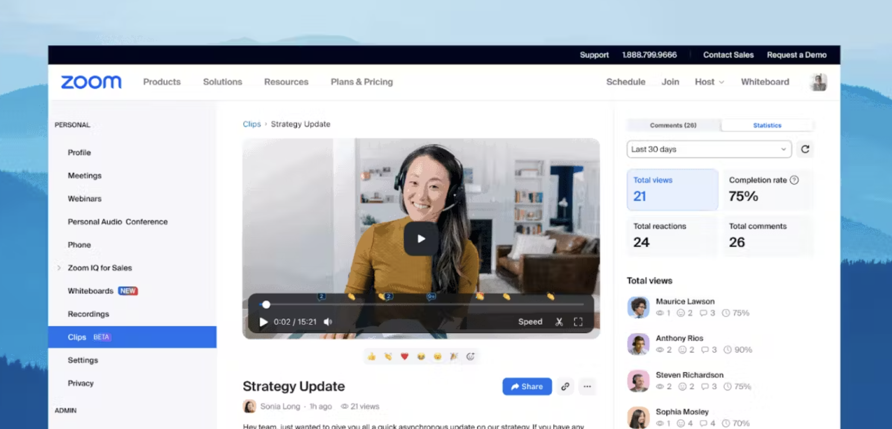892x429 pixels.
Task: Click the Share button
Action: 527,386
